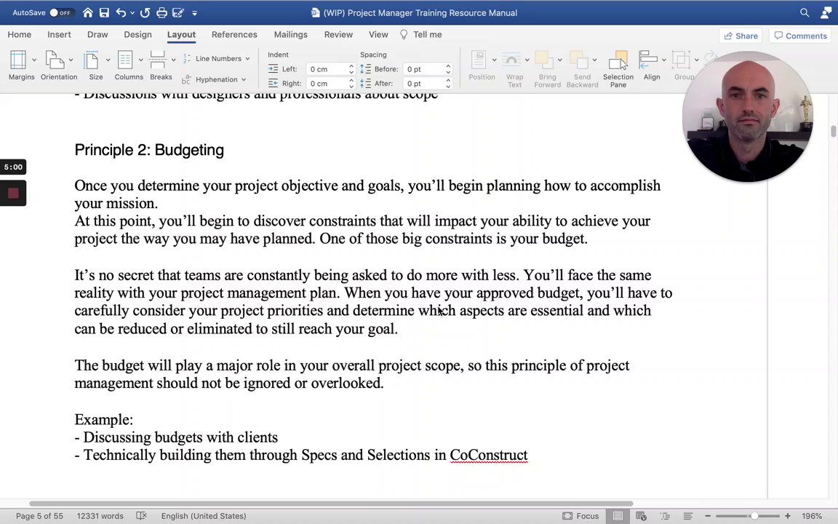
Task: Redo the last action
Action: click(145, 12)
